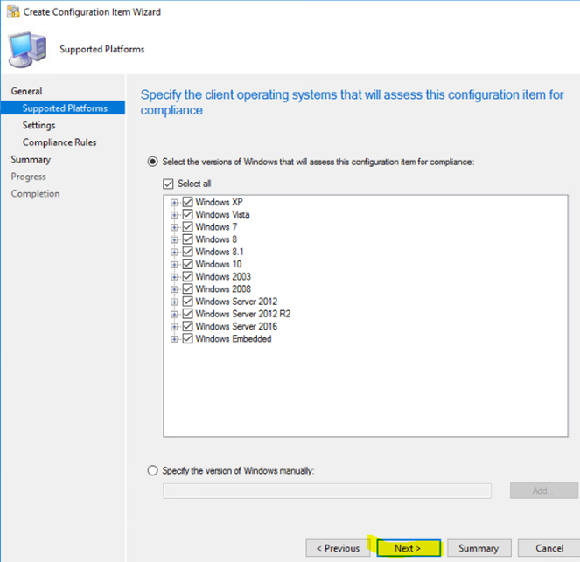Viewport: 580px width, 562px height.
Task: Uncheck the Windows 8.1 checkbox
Action: (188, 252)
